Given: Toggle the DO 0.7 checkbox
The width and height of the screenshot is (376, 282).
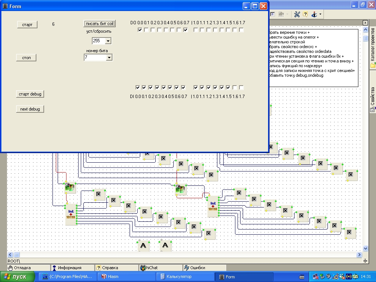Looking at the screenshot, I should tap(185, 30).
